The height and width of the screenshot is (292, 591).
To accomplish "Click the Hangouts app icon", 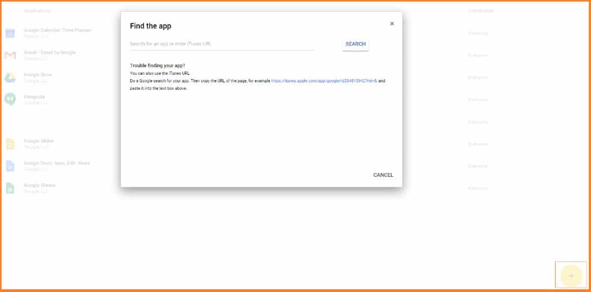I will [10, 99].
